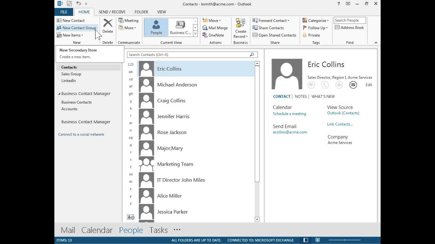Open the FOLDER tab
The height and width of the screenshot is (244, 435).
141,12
